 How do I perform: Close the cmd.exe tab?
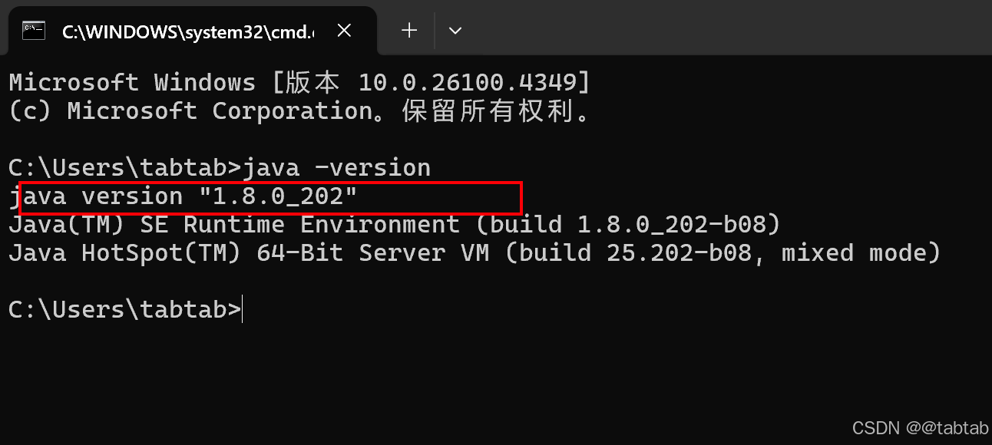[344, 31]
